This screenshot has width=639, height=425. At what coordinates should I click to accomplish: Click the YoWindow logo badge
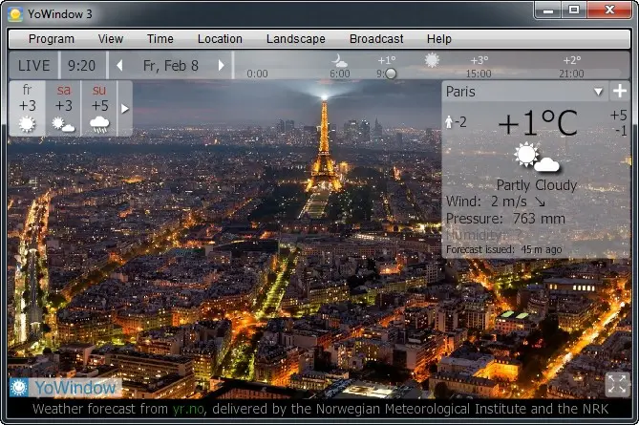[65, 388]
